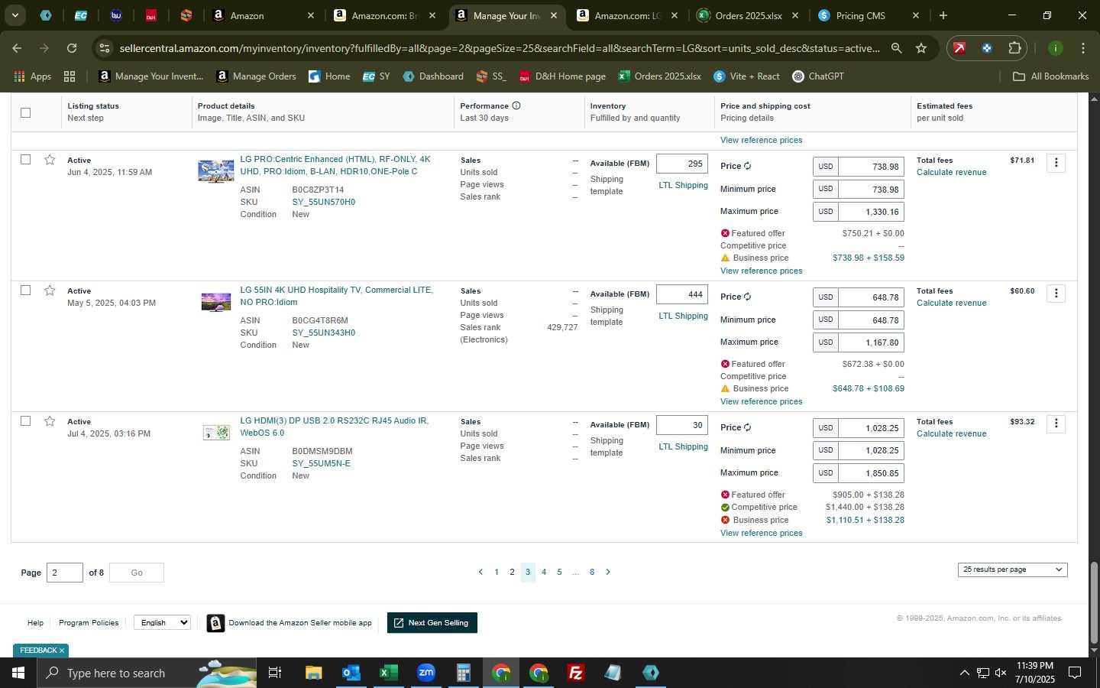Viewport: 1100px width, 688px height.
Task: Open the ChatGPT bookmark
Action: 817,76
